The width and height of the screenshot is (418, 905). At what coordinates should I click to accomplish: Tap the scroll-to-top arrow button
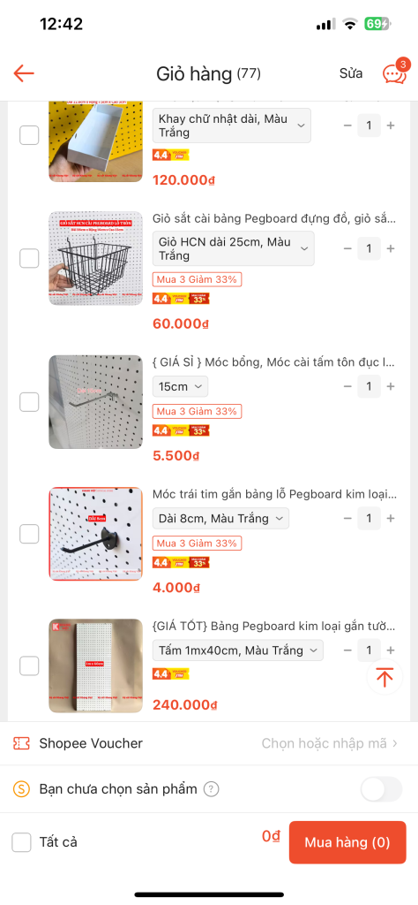[x=384, y=677]
